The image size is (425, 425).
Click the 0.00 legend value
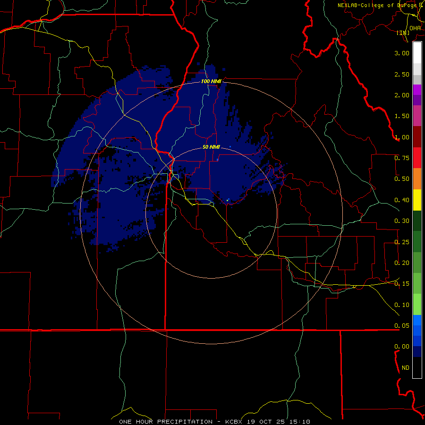[402, 347]
